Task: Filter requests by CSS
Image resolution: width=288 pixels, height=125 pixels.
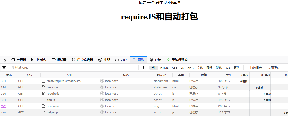Action: click(175, 68)
